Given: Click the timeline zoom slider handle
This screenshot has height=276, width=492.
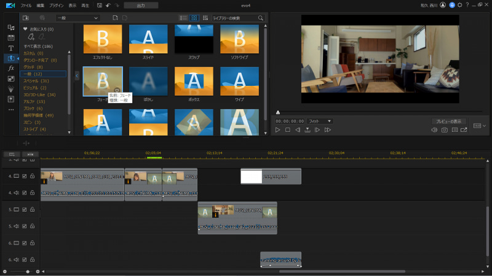Looking at the screenshot, I should 28,272.
